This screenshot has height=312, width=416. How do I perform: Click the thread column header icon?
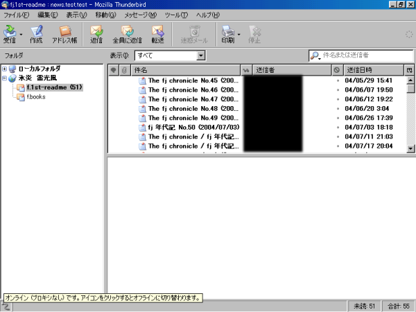[x=113, y=70]
